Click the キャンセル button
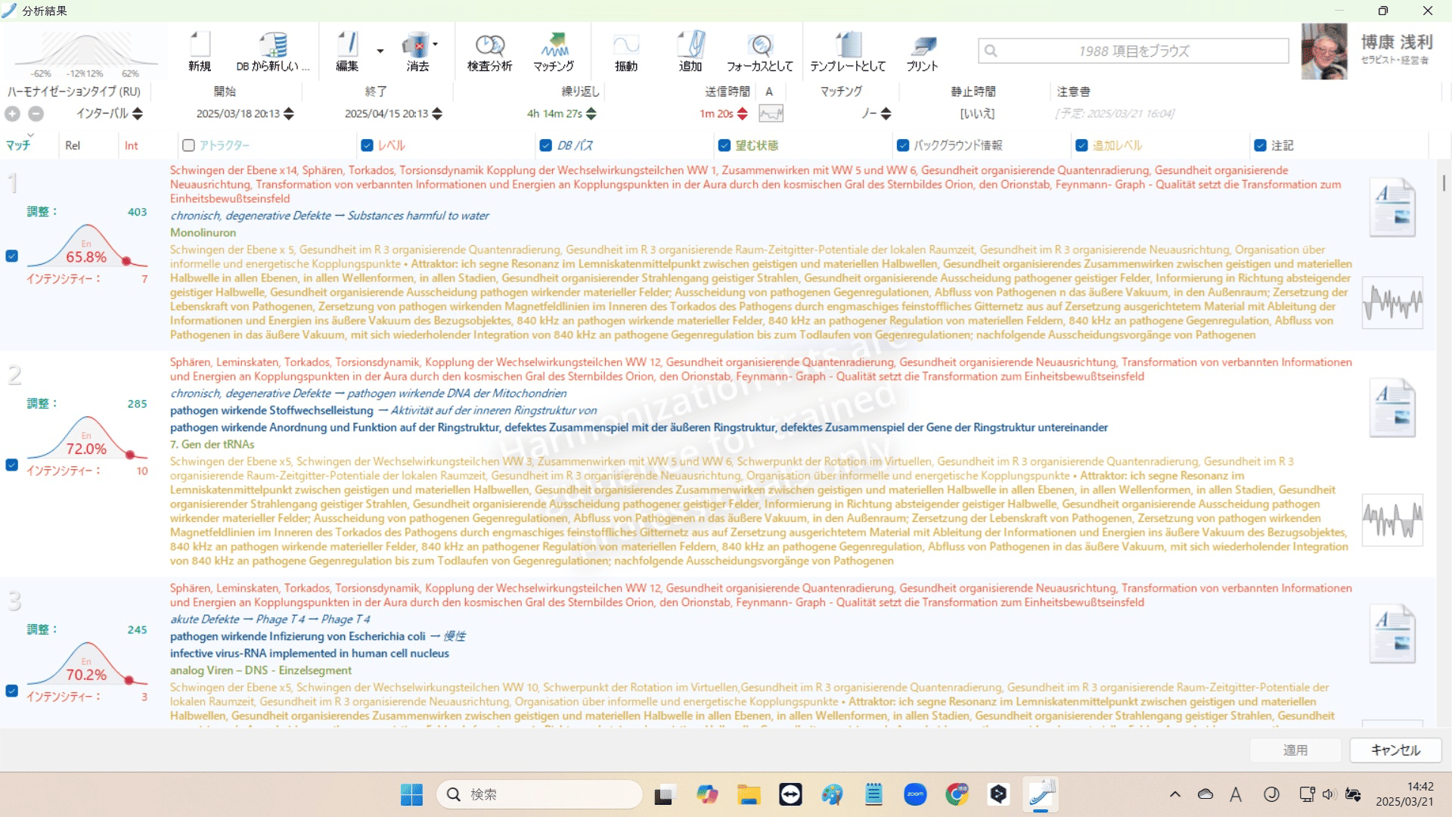1452x817 pixels. click(1395, 750)
